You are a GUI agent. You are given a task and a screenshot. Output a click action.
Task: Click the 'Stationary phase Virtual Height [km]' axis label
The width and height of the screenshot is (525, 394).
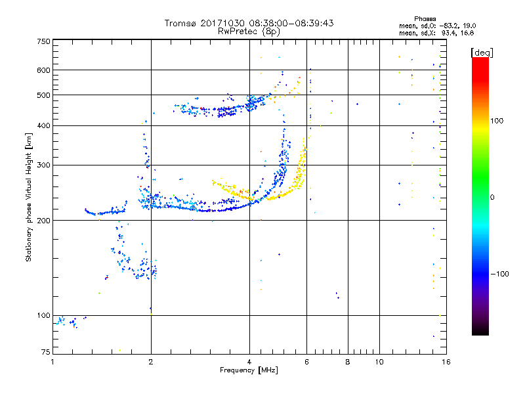pos(29,197)
